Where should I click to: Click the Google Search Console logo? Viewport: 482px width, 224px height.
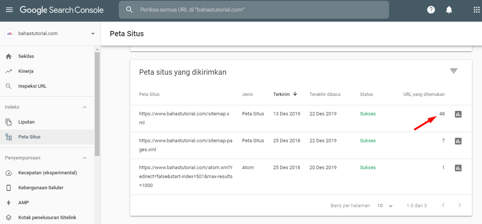tap(62, 10)
